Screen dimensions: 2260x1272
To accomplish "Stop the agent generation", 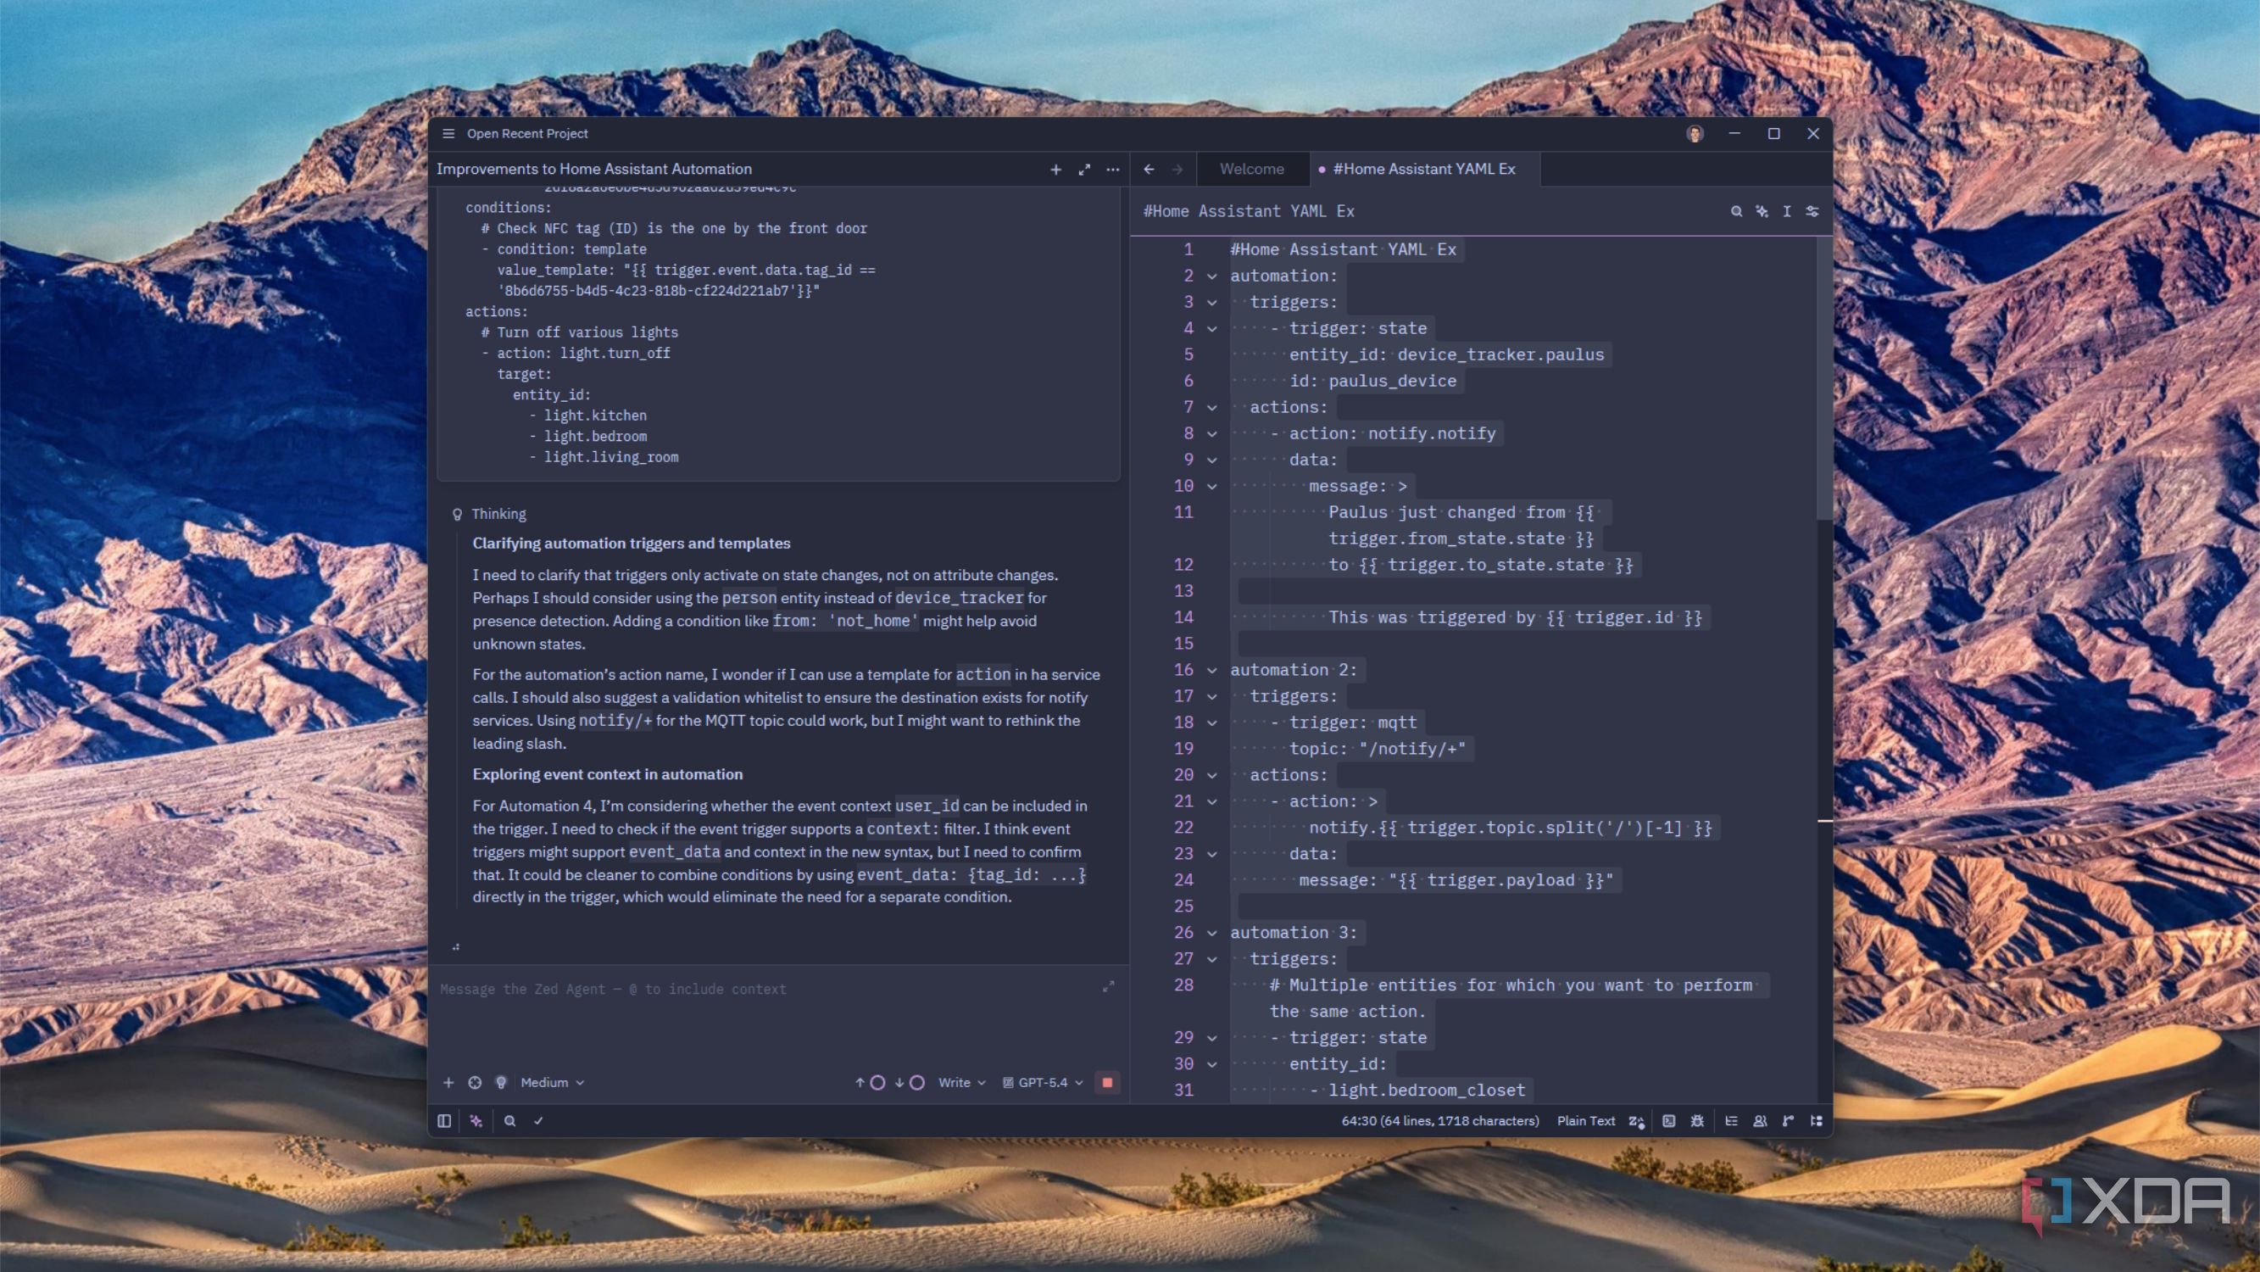I will click(1107, 1082).
